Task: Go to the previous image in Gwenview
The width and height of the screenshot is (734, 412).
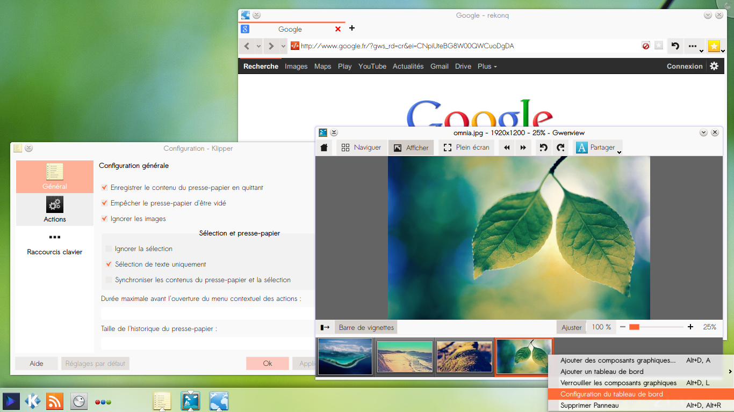Action: (507, 148)
